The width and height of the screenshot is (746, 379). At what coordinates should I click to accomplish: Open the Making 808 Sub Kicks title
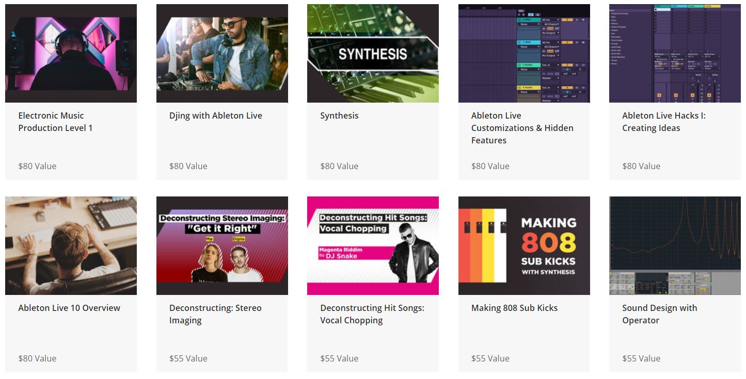515,308
